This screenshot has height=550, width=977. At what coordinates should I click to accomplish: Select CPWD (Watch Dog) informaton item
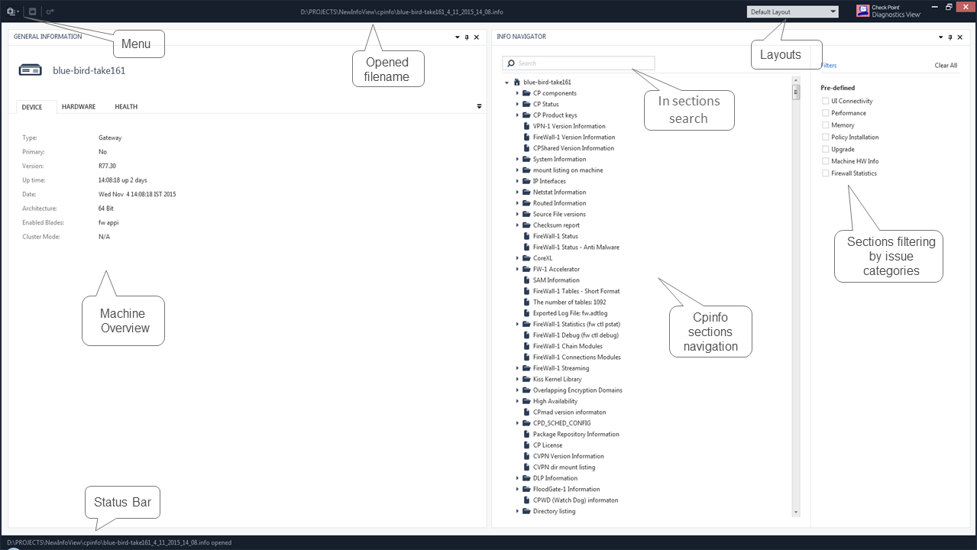click(575, 500)
